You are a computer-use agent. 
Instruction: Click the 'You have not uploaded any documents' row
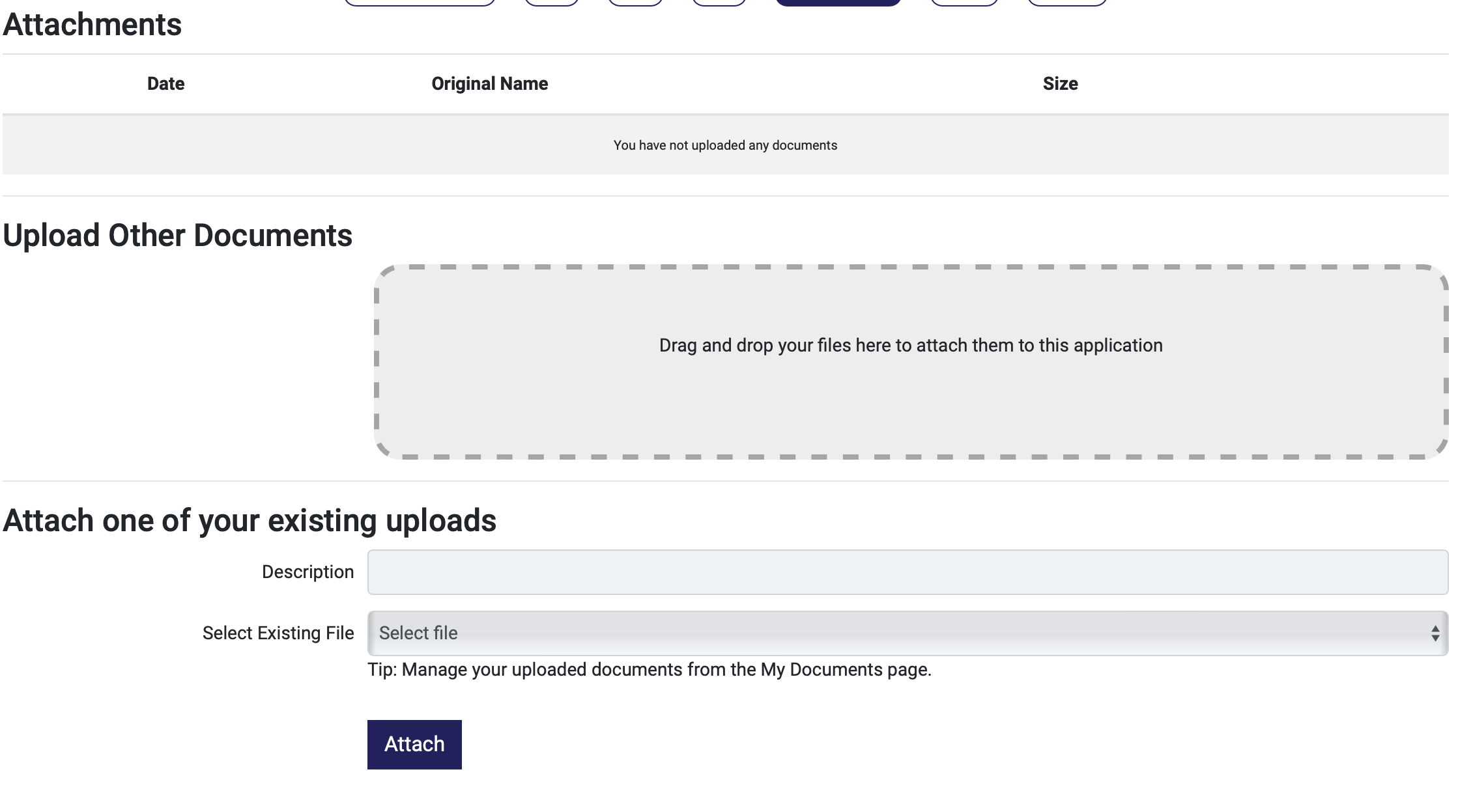coord(725,145)
